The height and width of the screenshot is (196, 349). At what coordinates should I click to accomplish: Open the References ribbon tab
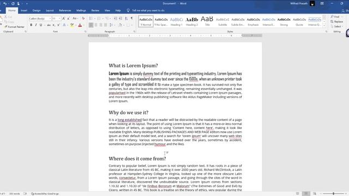[65, 10]
